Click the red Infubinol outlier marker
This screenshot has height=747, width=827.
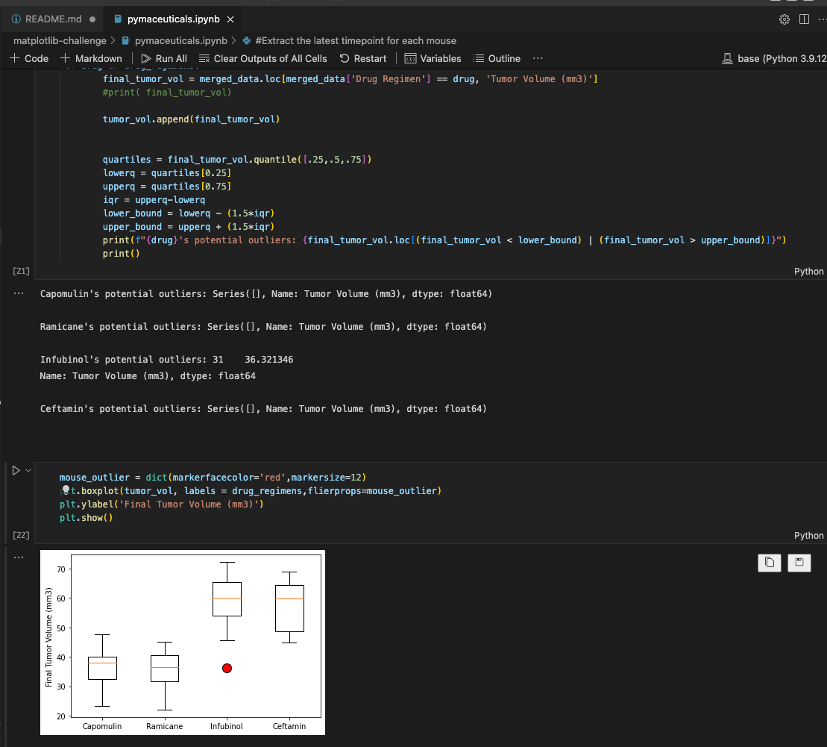[227, 669]
